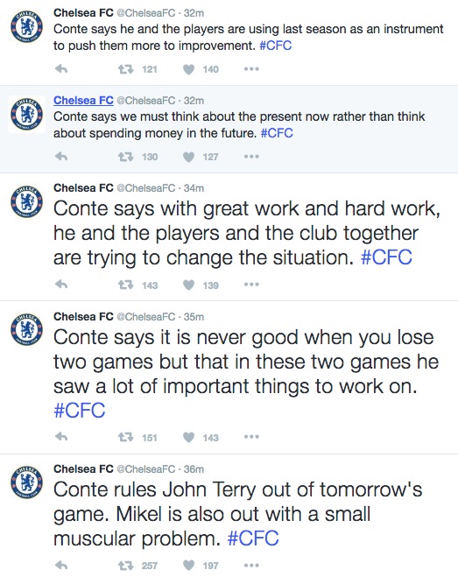
Task: Retweet the John Terry tweet with 257 retweets
Action: point(125,566)
